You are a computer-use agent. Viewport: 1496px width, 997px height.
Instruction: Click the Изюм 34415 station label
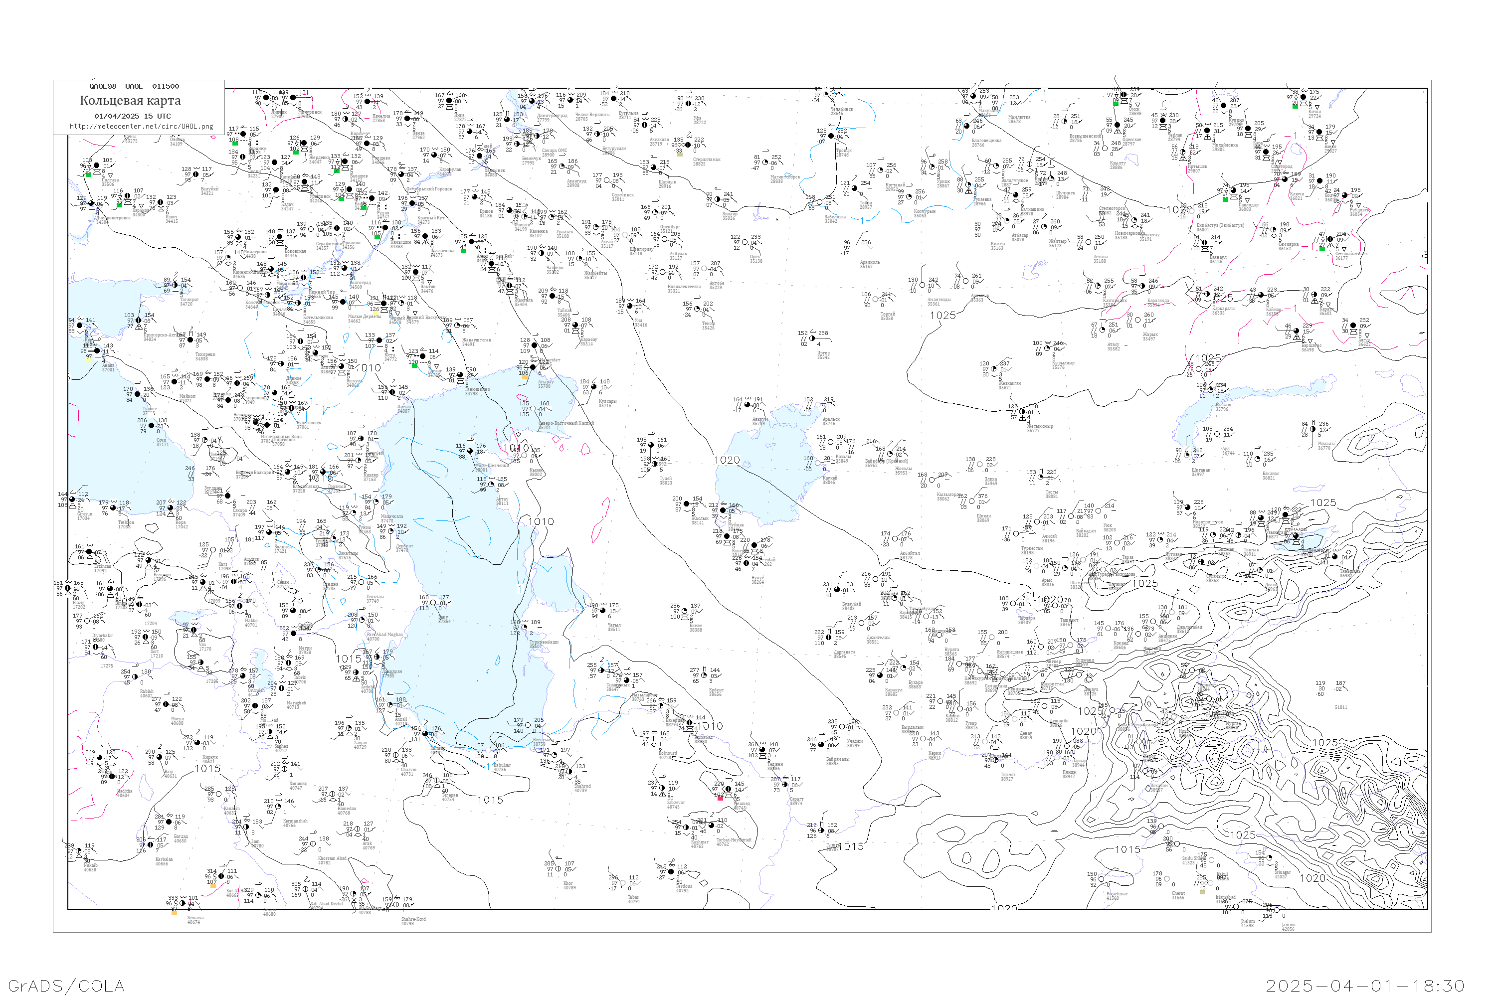tap(172, 219)
